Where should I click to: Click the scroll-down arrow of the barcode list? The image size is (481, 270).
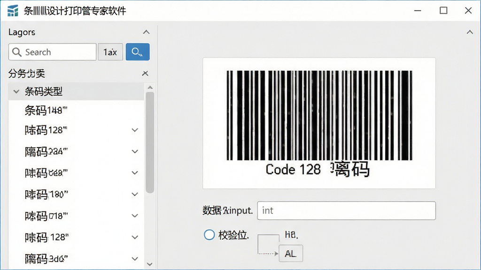tap(150, 264)
